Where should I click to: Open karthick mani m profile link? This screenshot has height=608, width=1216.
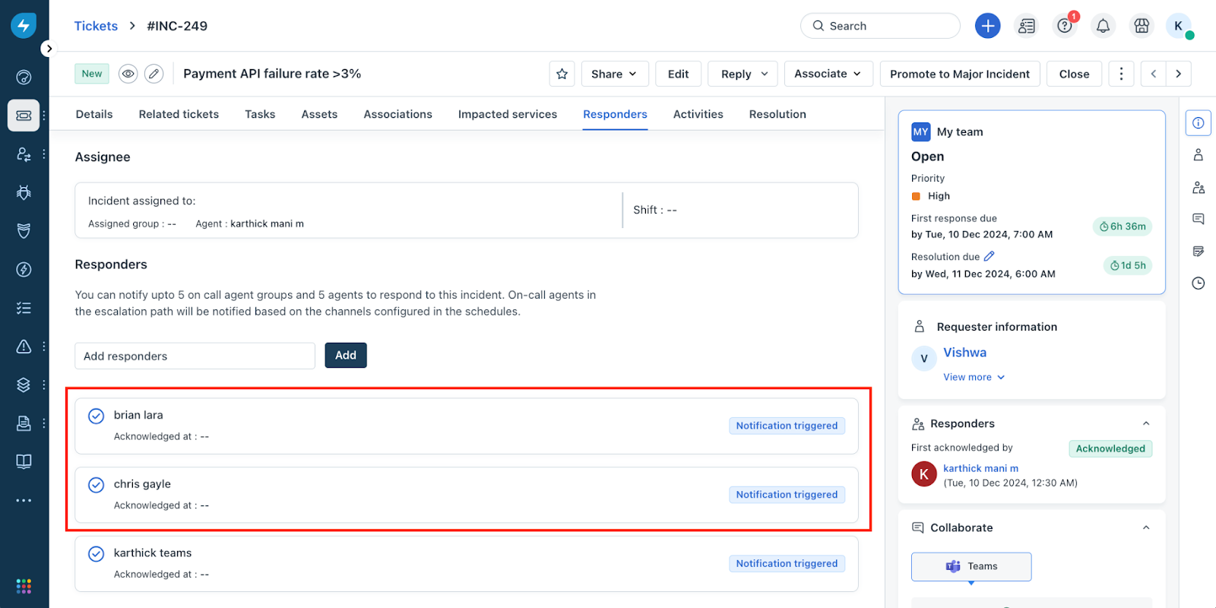(980, 468)
